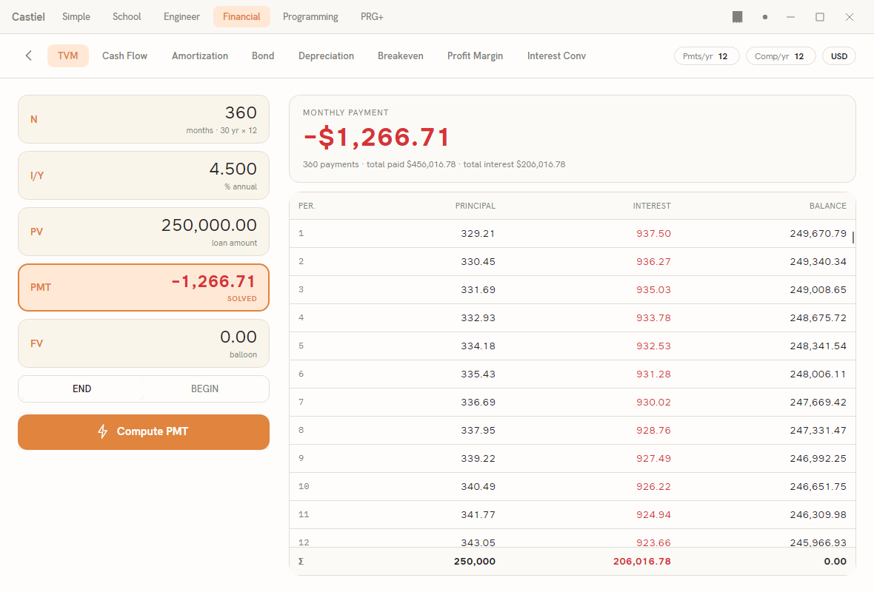
Task: Select the solved PMT field
Action: point(144,287)
